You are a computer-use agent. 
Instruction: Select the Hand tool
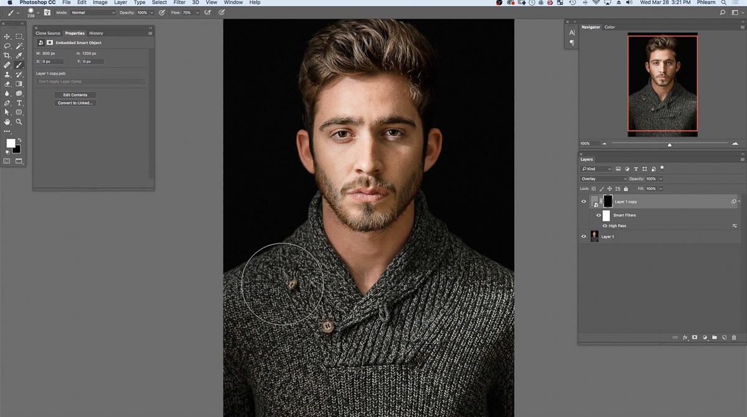[x=7, y=122]
